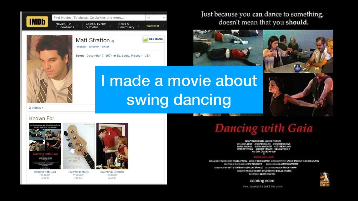The image size is (358, 201).
Task: Open the Inventing: Music poster thumbnail
Action: (x=79, y=146)
